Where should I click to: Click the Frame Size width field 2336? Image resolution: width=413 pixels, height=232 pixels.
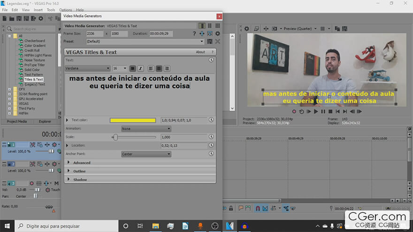pyautogui.click(x=94, y=34)
